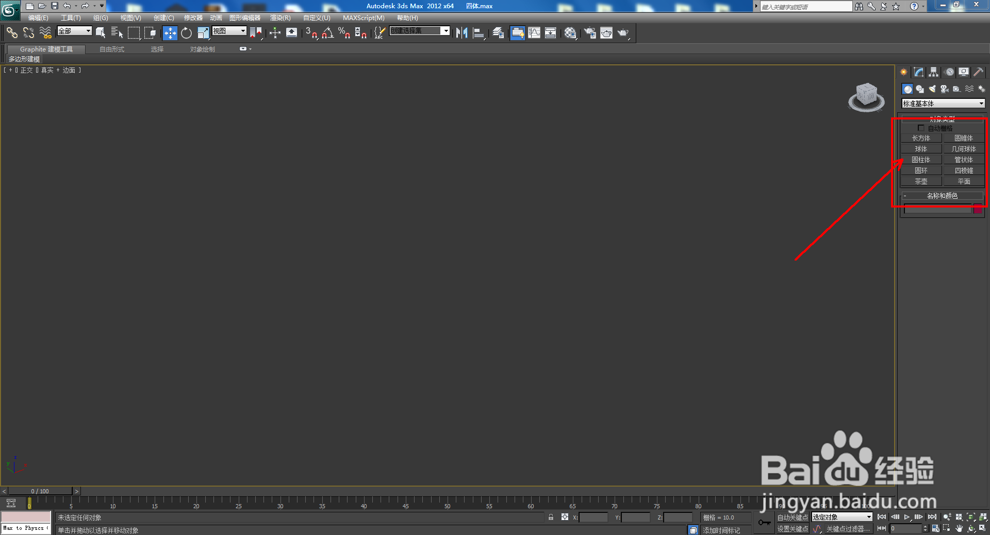Toggle 自动关键点 auto key mode
The height and width of the screenshot is (535, 990).
coord(793,517)
